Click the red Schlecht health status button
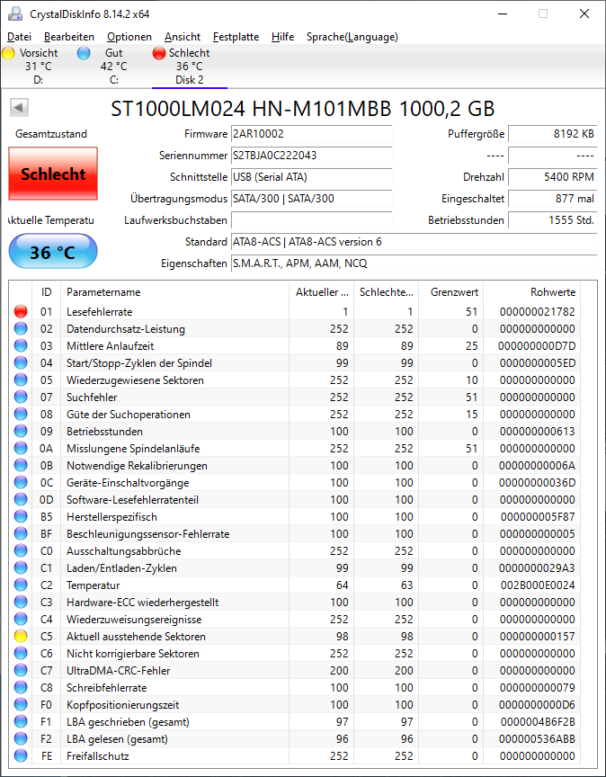Viewport: 606px width, 777px height. tap(53, 174)
